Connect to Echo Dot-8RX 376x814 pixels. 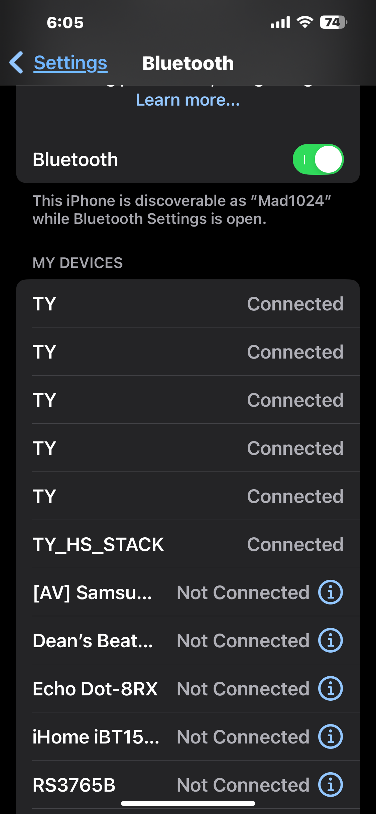95,689
